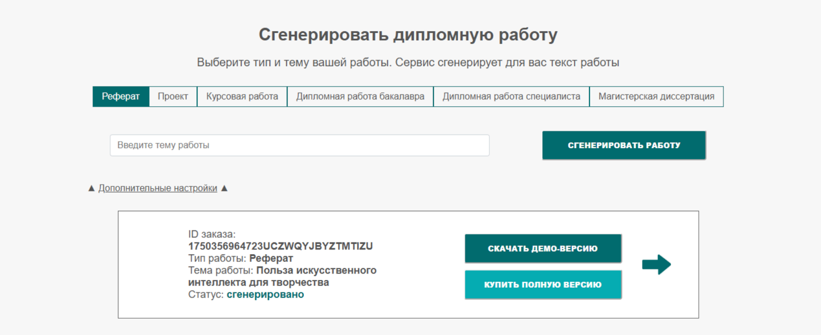Select Дипломная работа специалиста tab
821x335 pixels.
pyautogui.click(x=512, y=96)
